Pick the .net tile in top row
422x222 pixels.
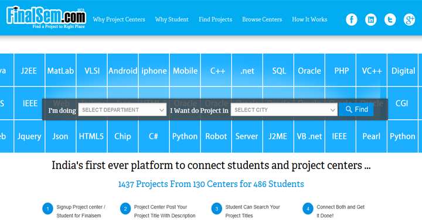(x=247, y=70)
